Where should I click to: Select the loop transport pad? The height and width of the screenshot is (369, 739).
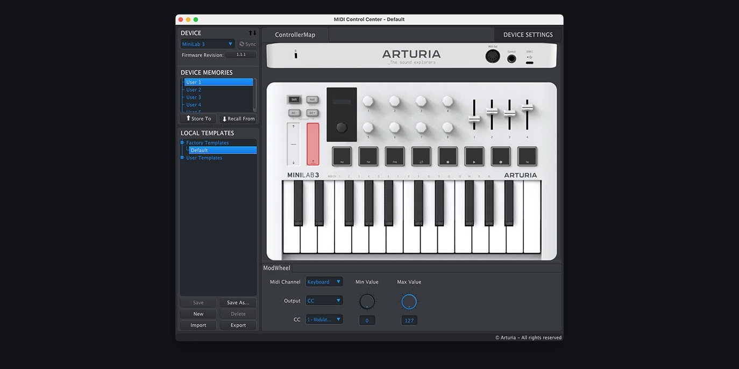421,156
